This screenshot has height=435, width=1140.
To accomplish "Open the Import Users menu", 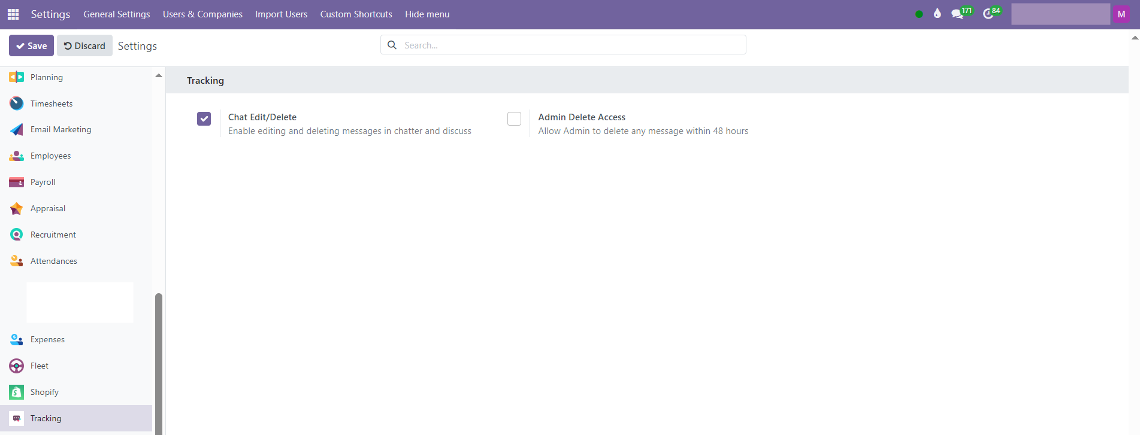I will (282, 14).
